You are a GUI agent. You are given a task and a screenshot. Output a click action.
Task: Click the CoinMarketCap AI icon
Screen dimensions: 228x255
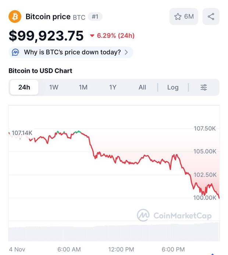(x=15, y=52)
